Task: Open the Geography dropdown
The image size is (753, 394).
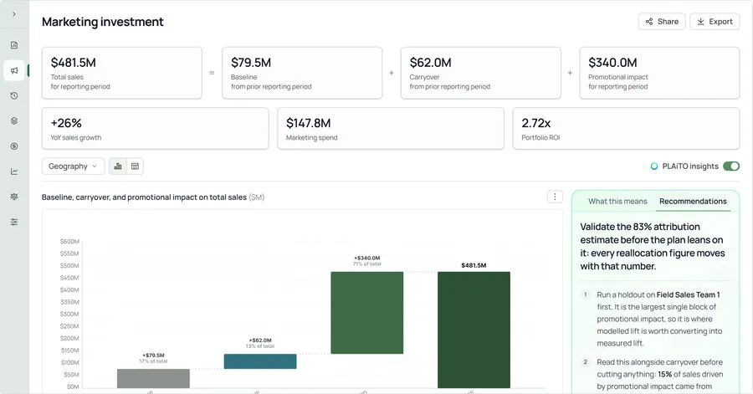Action: pos(73,166)
